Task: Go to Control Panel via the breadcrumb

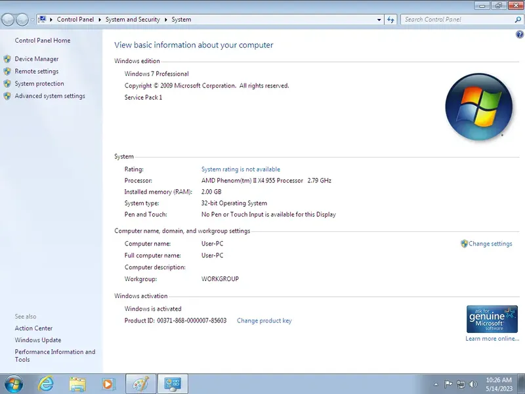Action: [x=75, y=19]
